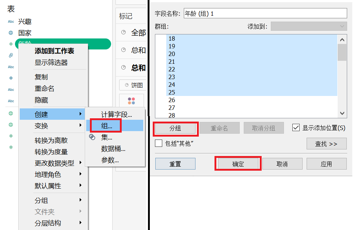The width and height of the screenshot is (353, 230).
Task: Select 重命名 in the context menu
Action: pos(44,89)
